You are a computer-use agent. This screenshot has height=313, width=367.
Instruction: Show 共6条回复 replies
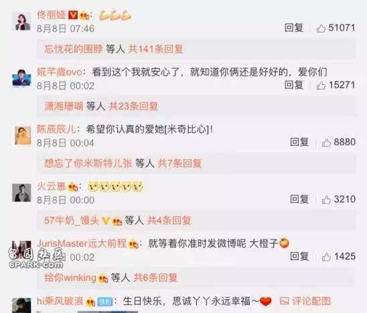(155, 278)
